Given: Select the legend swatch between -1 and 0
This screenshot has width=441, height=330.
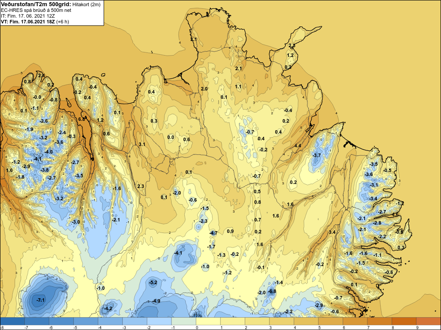Looking at the screenshot, I should [x=183, y=321].
